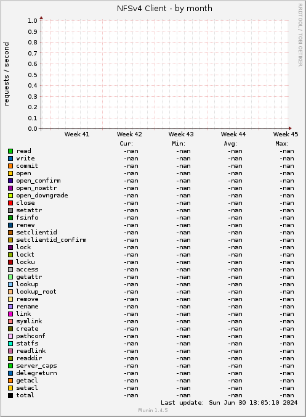Click the Week 43 axis label

pyautogui.click(x=181, y=134)
